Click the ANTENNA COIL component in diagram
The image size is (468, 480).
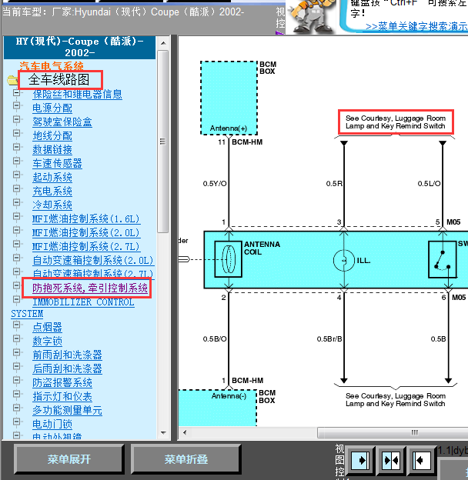[x=229, y=259]
